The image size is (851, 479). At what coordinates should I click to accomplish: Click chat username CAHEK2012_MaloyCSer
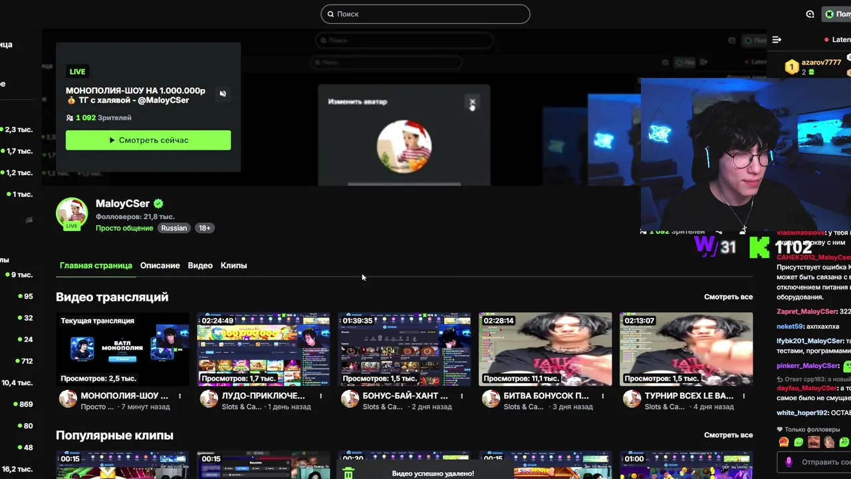[813, 257]
